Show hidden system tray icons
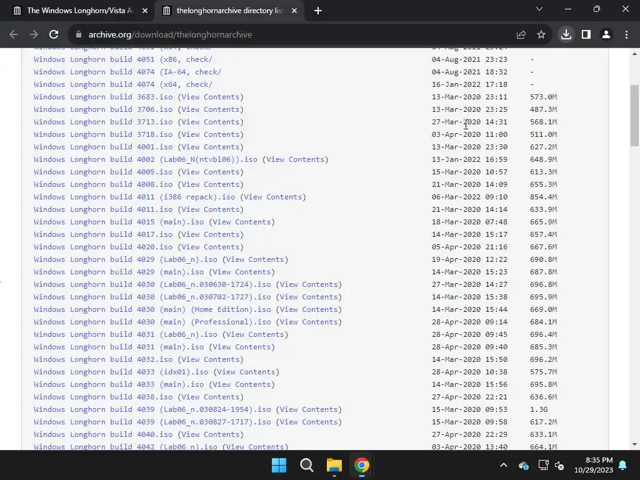 pyautogui.click(x=504, y=465)
